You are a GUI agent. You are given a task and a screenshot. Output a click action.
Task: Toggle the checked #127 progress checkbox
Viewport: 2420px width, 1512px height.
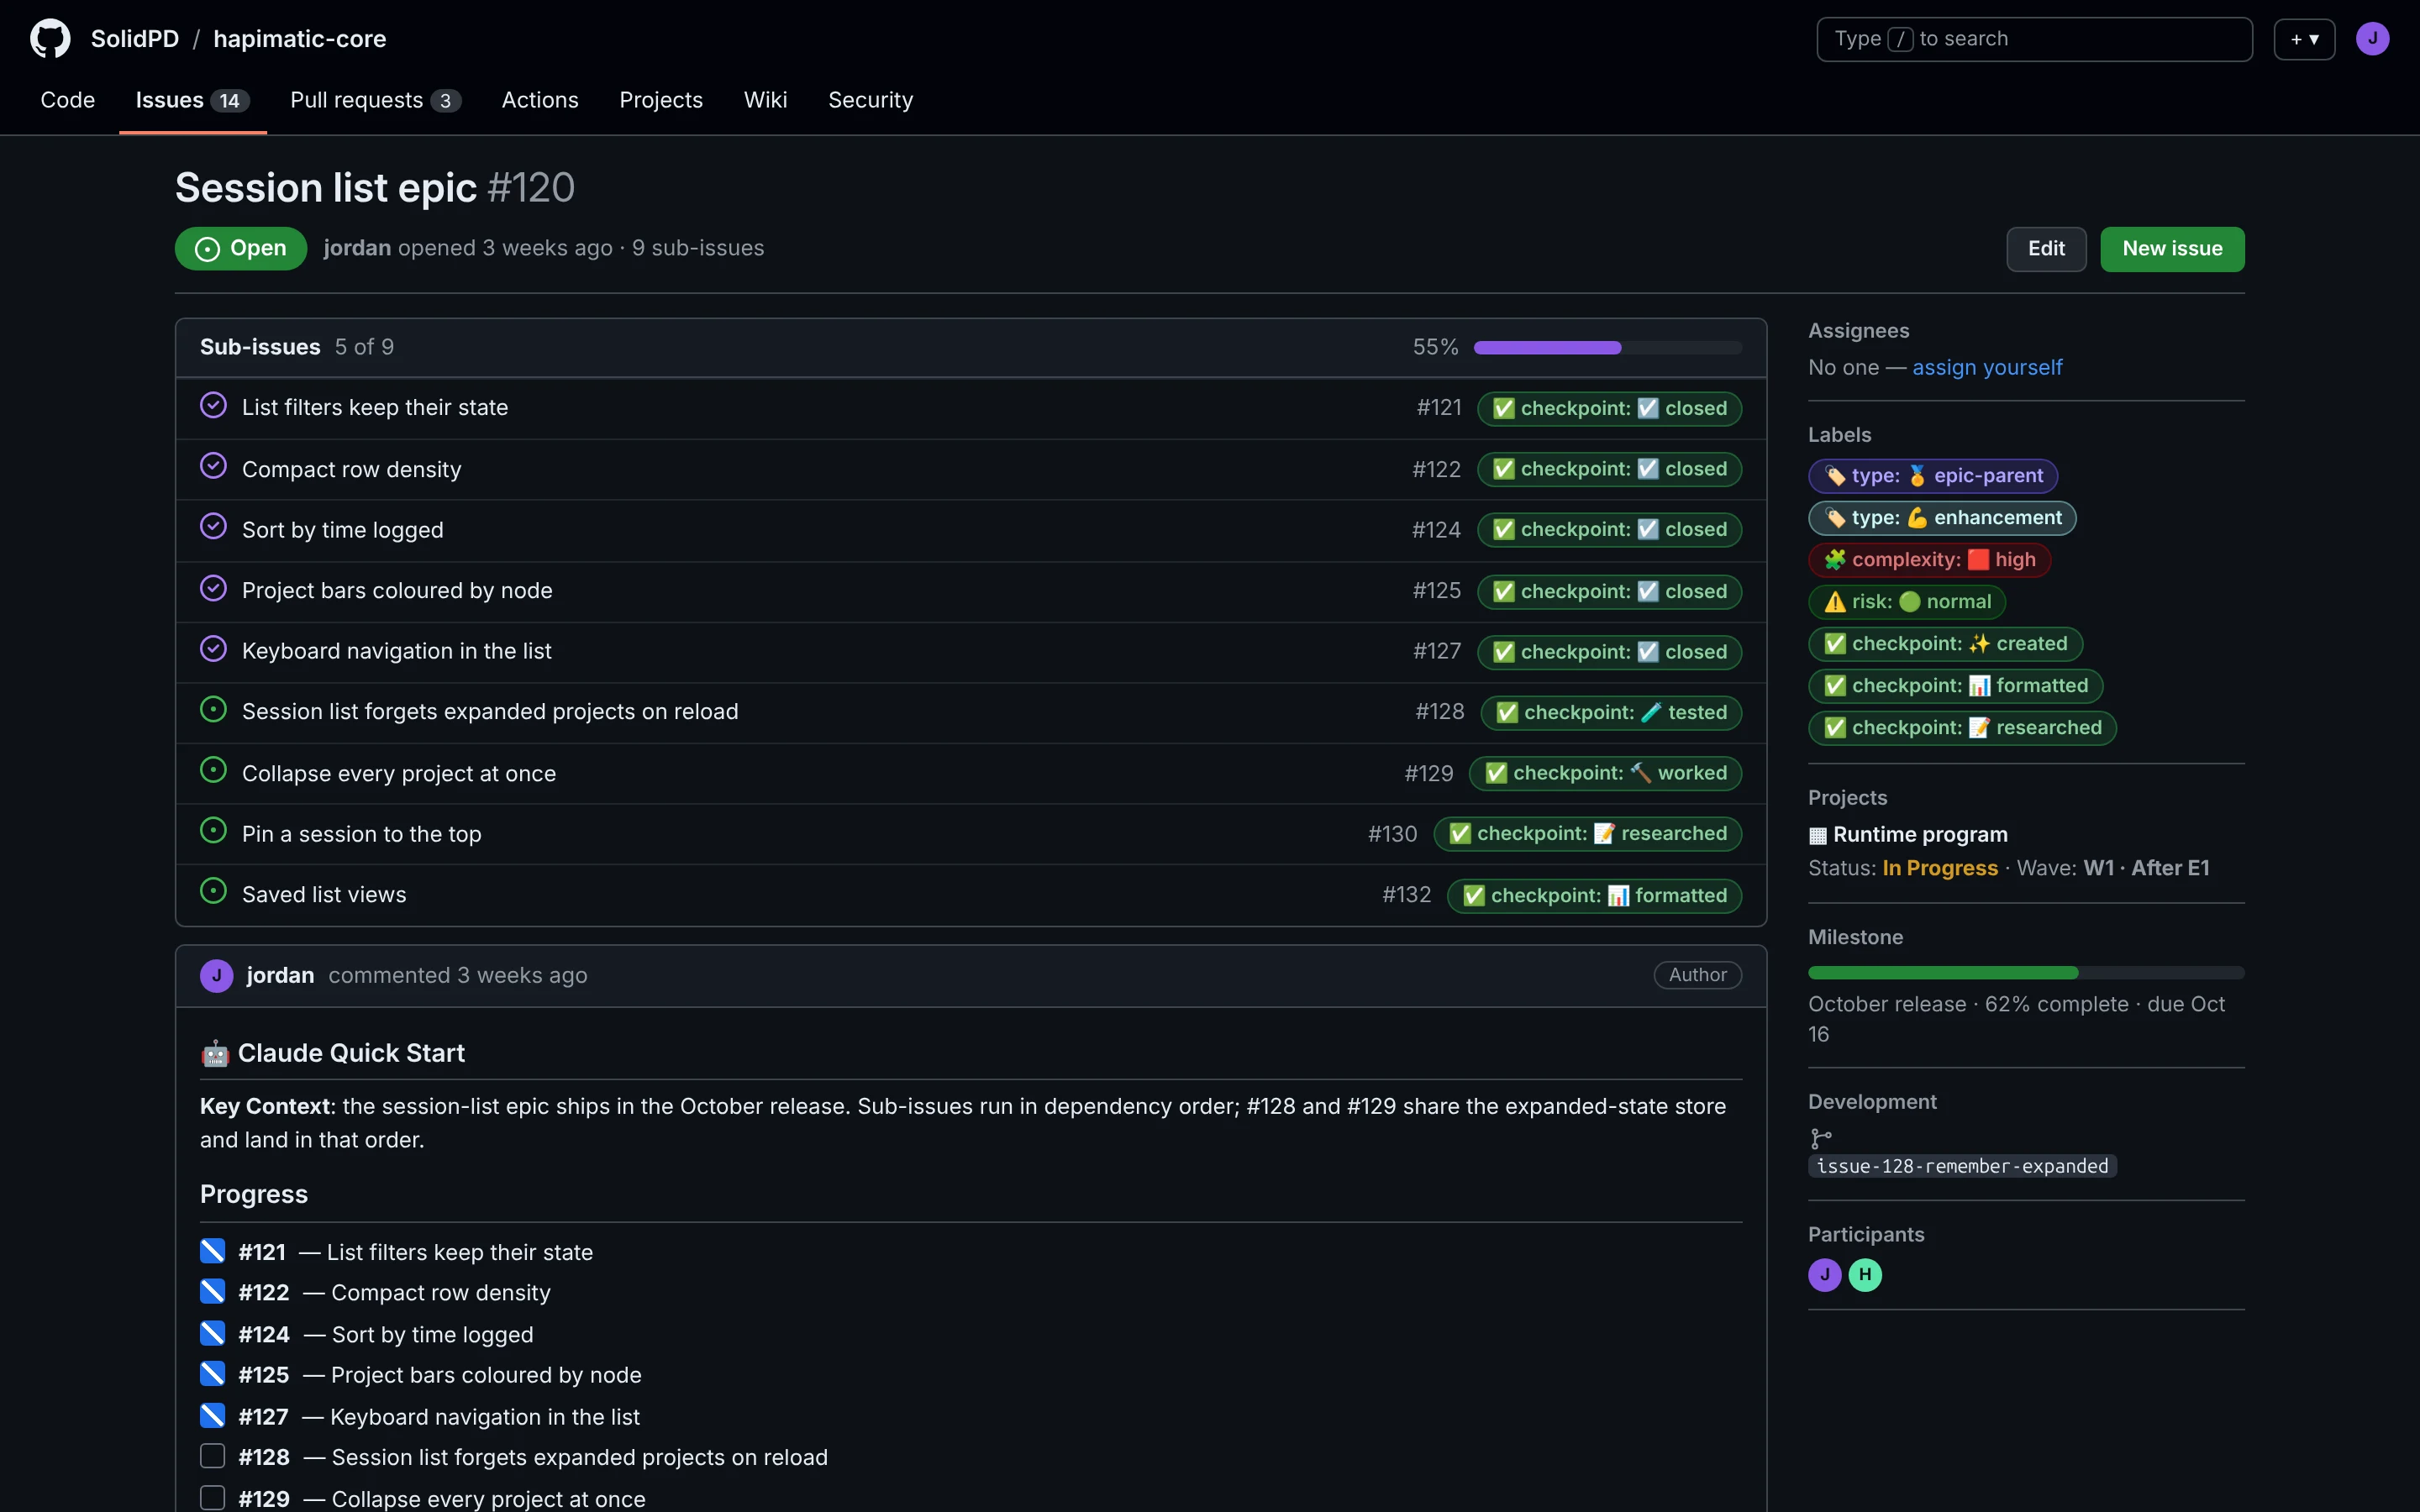point(212,1416)
